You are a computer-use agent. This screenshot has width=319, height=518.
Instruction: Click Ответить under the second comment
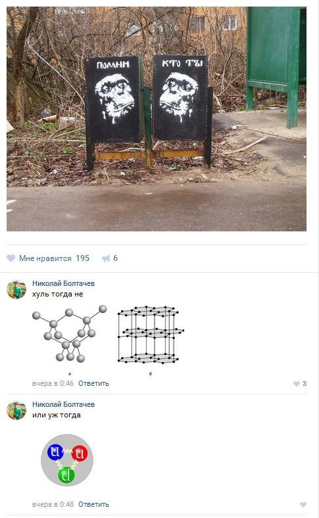pyautogui.click(x=93, y=504)
